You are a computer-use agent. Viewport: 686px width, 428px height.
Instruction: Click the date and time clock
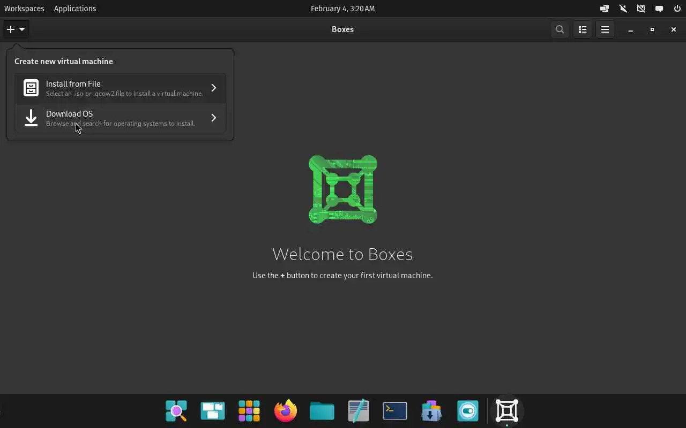click(343, 9)
